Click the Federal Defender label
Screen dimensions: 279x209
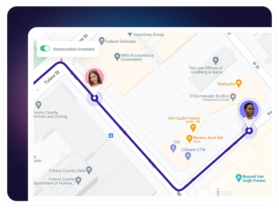click(x=121, y=41)
